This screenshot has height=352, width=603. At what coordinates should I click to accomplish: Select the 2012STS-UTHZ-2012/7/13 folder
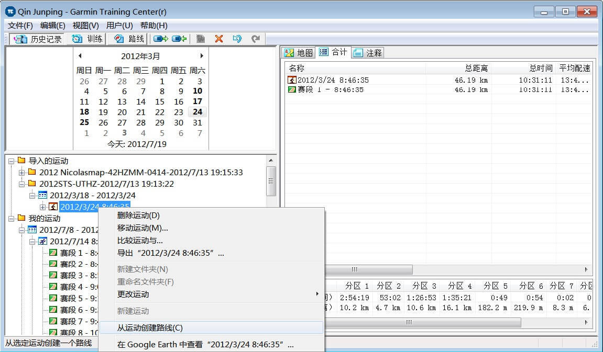[106, 184]
